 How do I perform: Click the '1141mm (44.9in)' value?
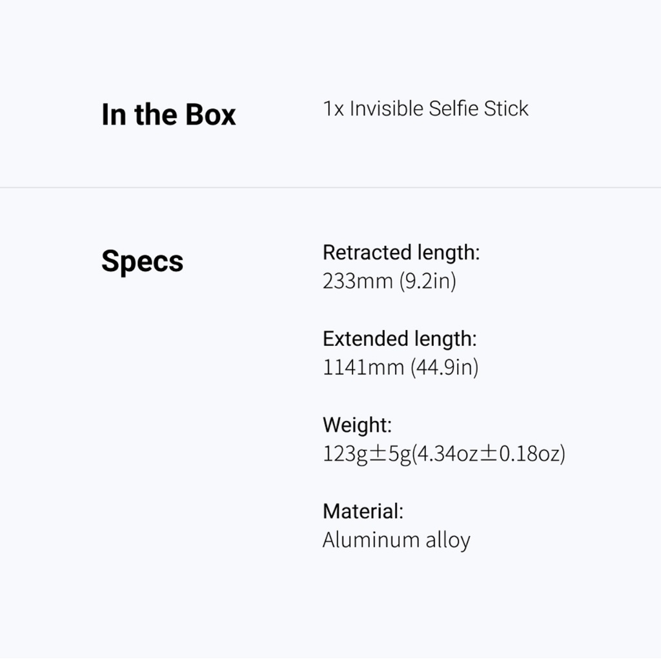tap(400, 367)
